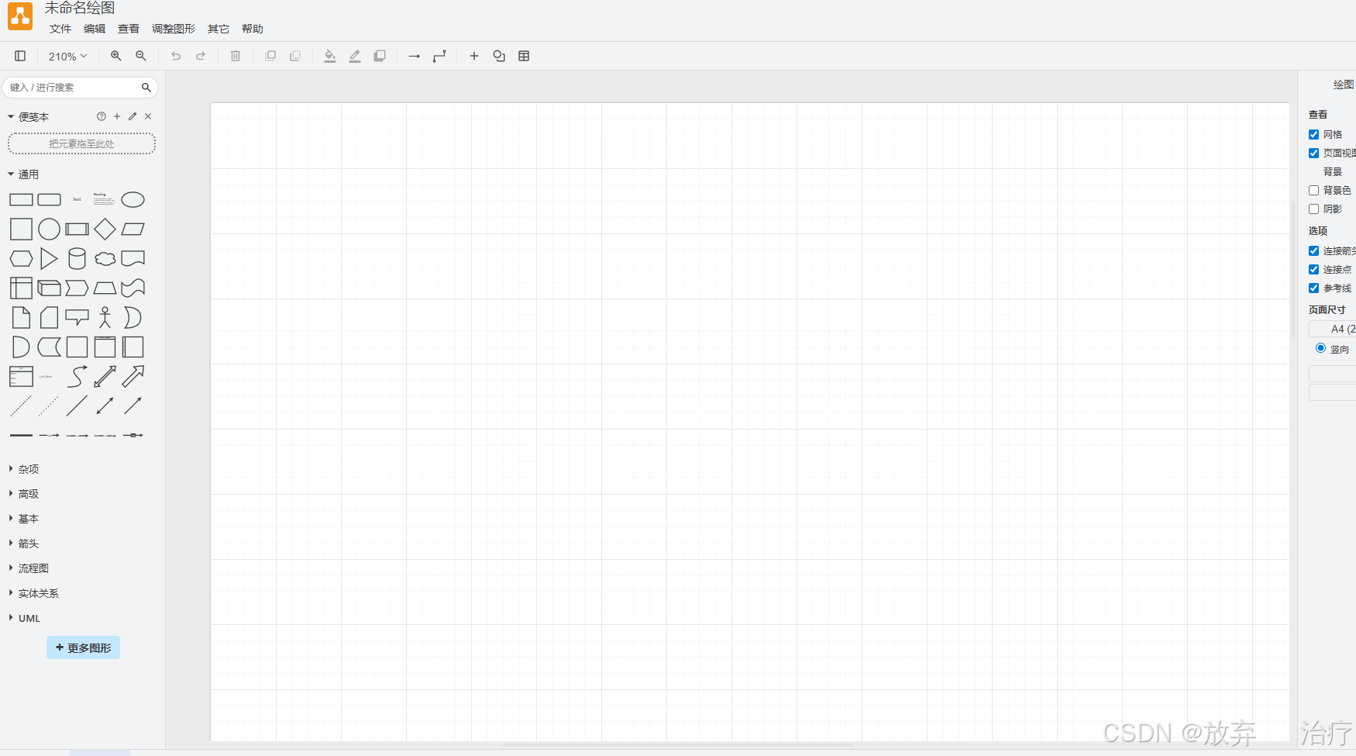Disable the 网格 checkbox
Screen dimensions: 1356x756
point(1313,134)
